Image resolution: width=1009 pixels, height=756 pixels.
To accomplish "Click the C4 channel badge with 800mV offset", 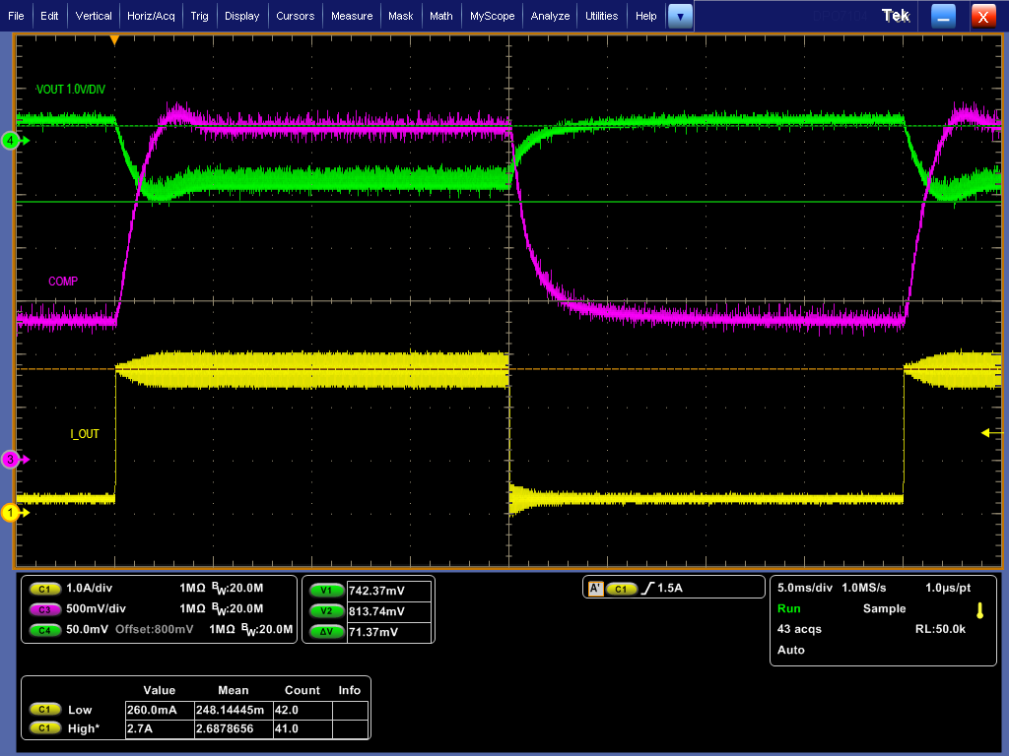I will coord(45,630).
